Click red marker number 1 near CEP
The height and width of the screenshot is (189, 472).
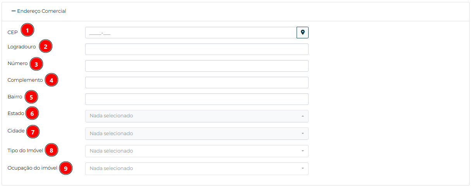tap(27, 30)
